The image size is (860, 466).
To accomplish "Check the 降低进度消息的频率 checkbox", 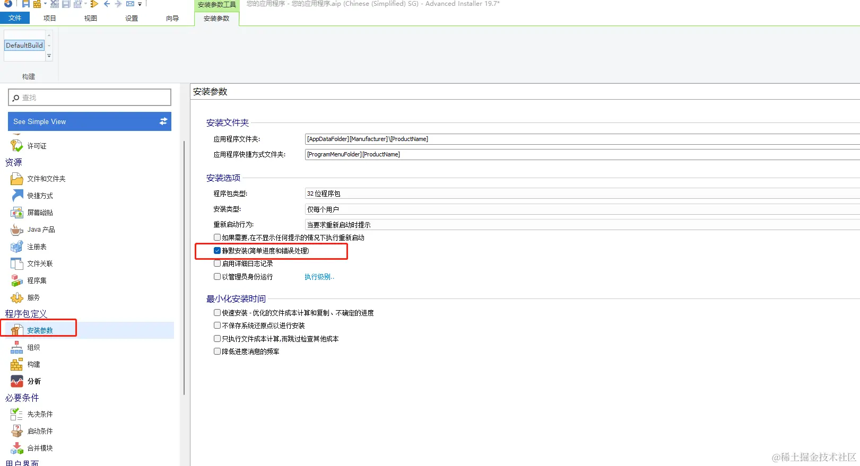I will pos(217,351).
